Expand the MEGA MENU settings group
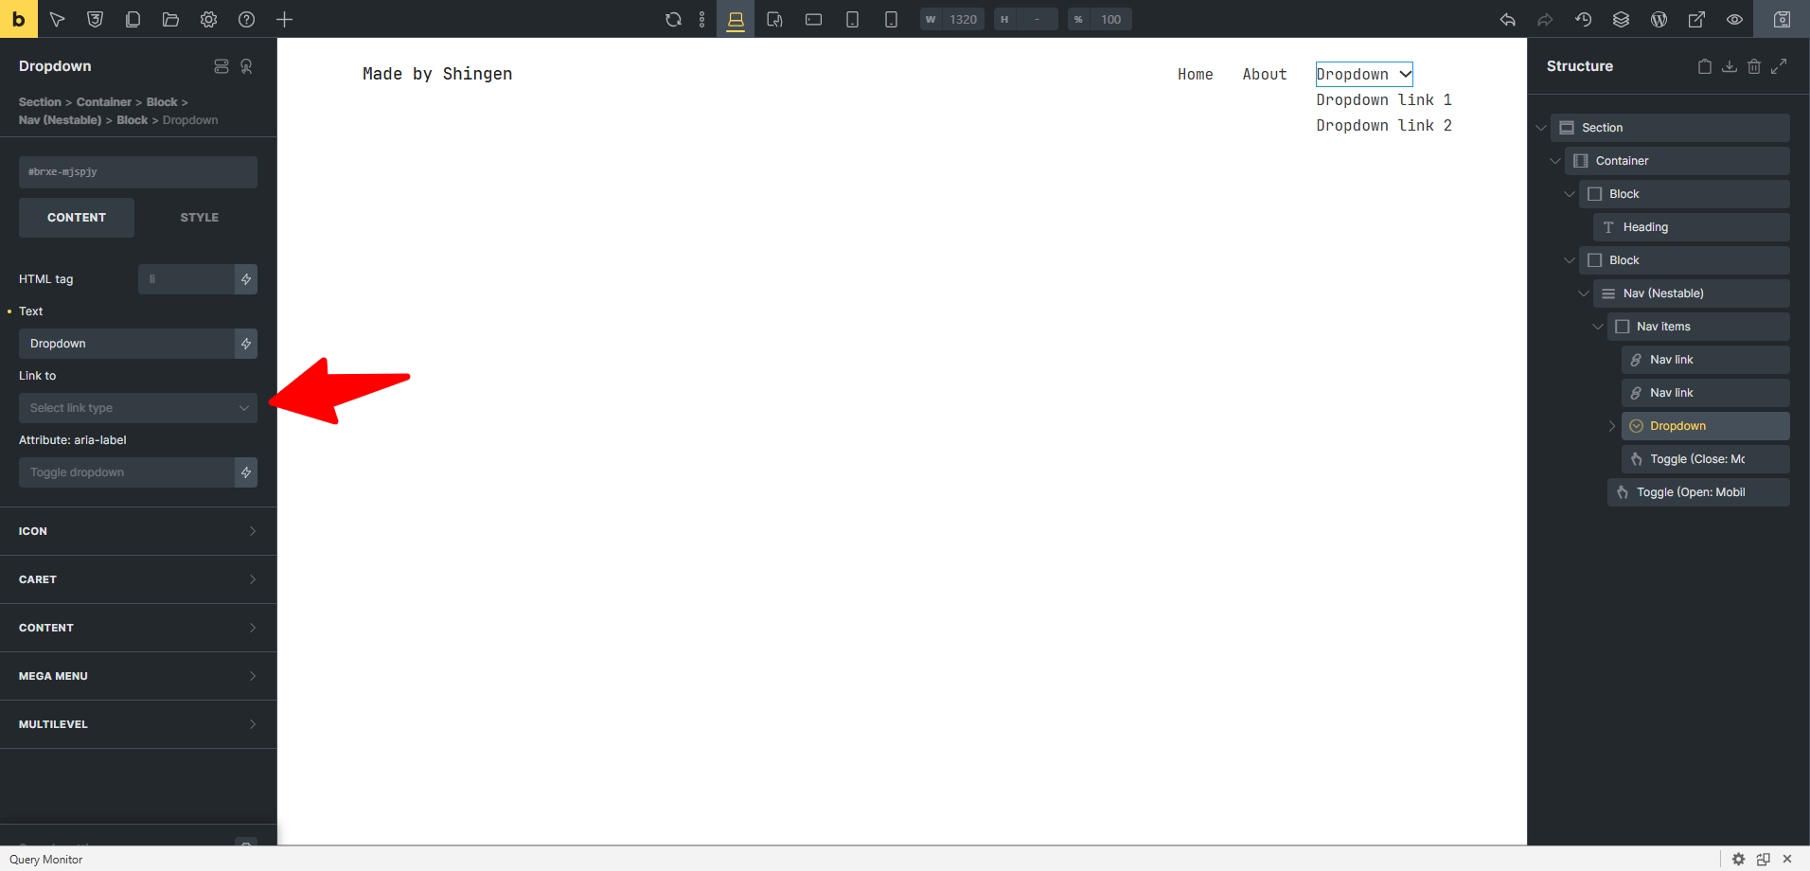 point(138,676)
